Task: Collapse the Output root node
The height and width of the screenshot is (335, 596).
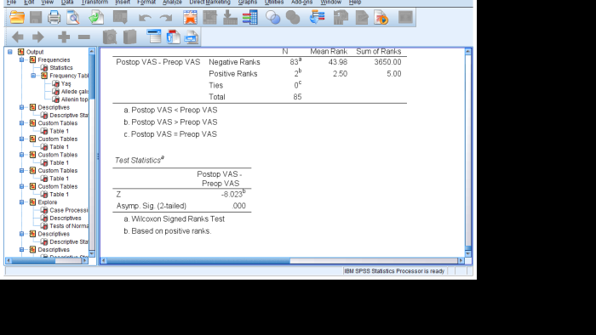Action: click(10, 52)
